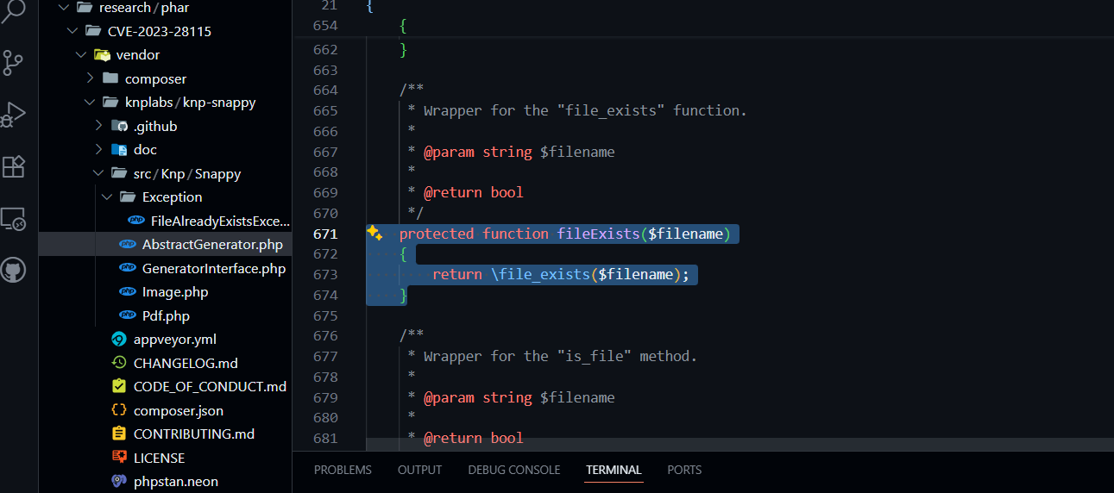Image resolution: width=1114 pixels, height=493 pixels.
Task: Switch to the PROBLEMS tab
Action: point(343,470)
